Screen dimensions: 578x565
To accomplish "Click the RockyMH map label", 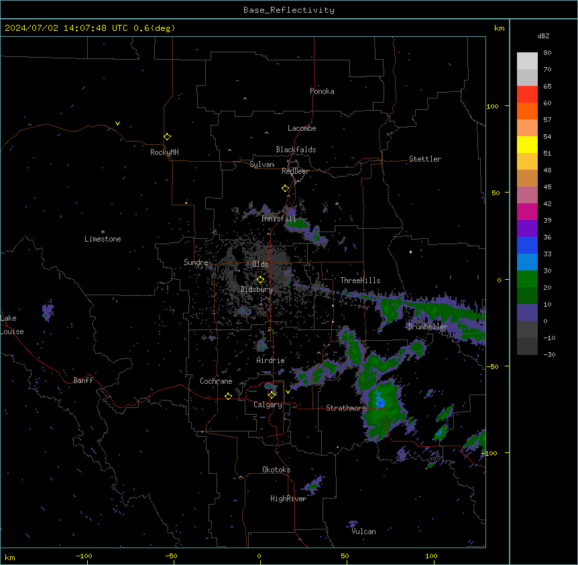I will (164, 152).
